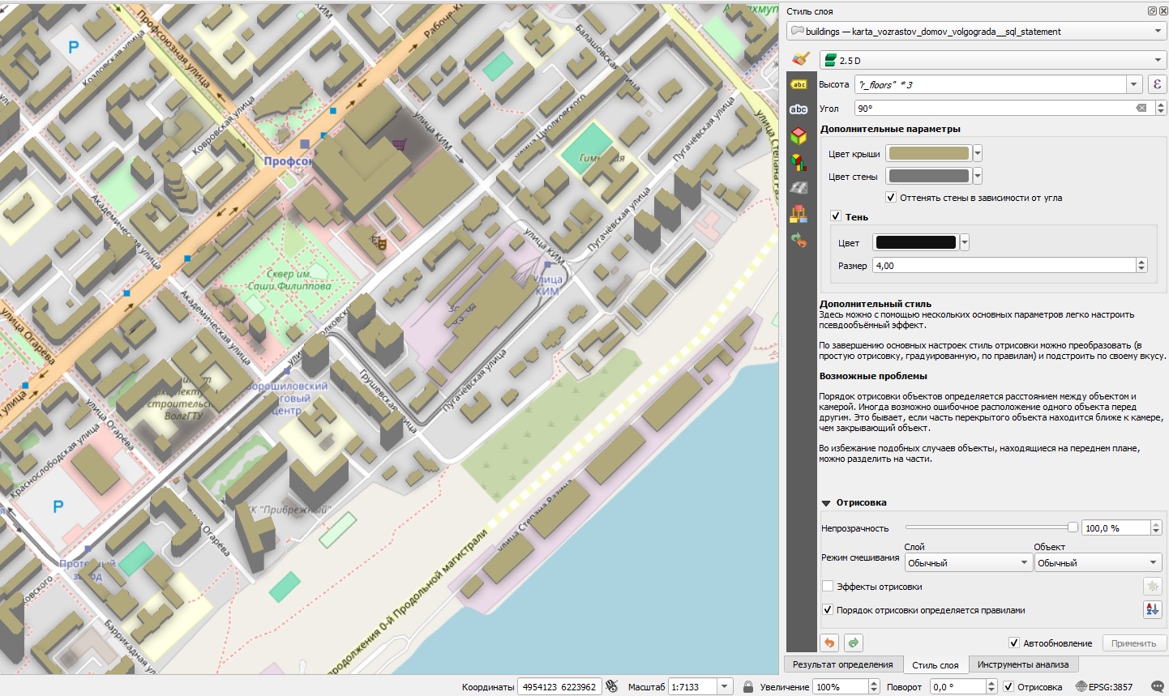The width and height of the screenshot is (1169, 696).
Task: Open expression editor for height field
Action: pos(1157,84)
